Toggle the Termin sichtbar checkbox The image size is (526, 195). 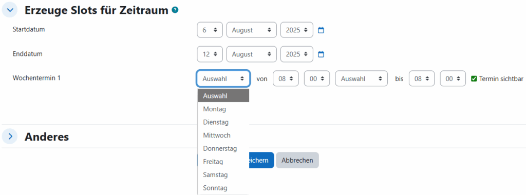[474, 79]
